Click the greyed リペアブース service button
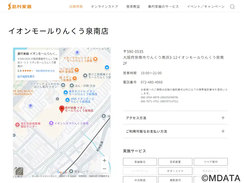This screenshot has width=244, height=183. click(x=140, y=171)
